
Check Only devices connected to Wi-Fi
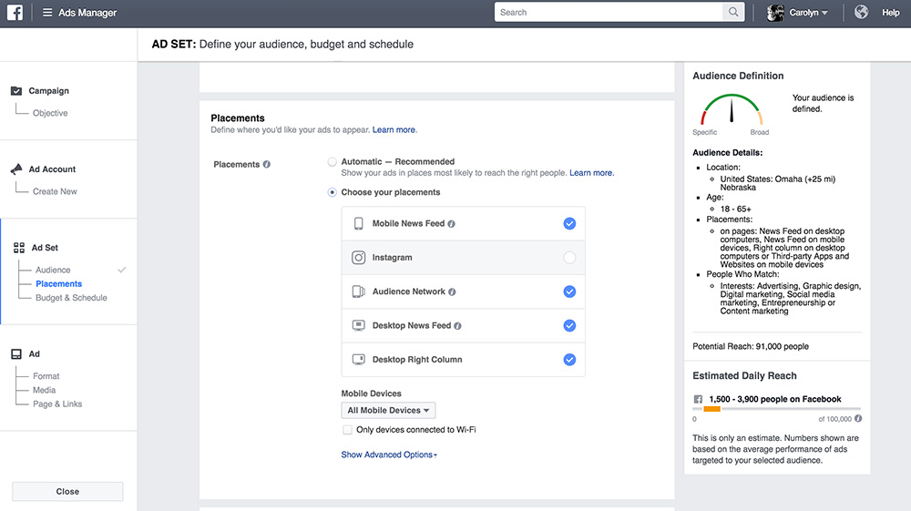pos(347,430)
